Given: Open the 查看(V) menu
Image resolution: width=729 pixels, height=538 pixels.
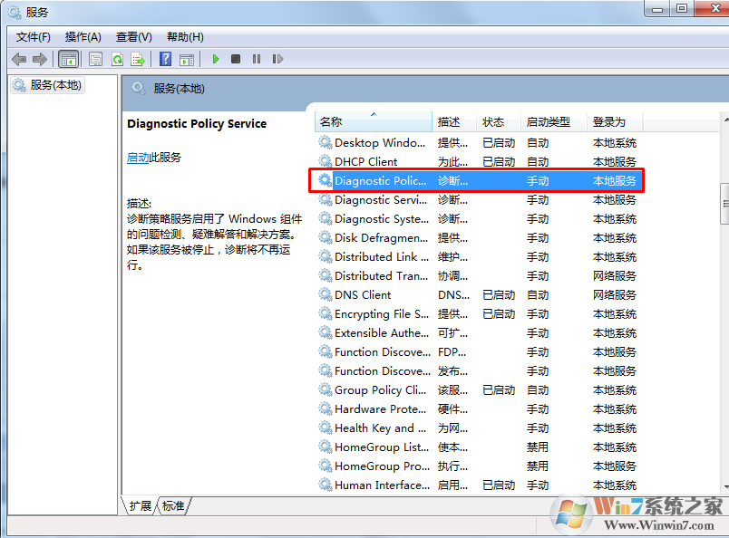Looking at the screenshot, I should click(133, 37).
